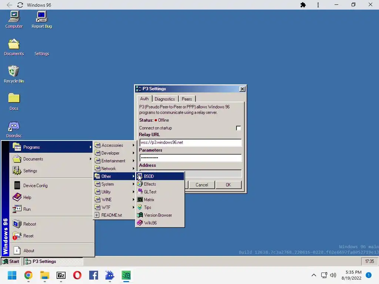The image size is (379, 284).
Task: Confirm P3 Settings with OK
Action: (x=228, y=185)
